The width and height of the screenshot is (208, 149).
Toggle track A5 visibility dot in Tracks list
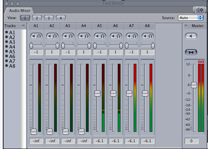point(6,51)
